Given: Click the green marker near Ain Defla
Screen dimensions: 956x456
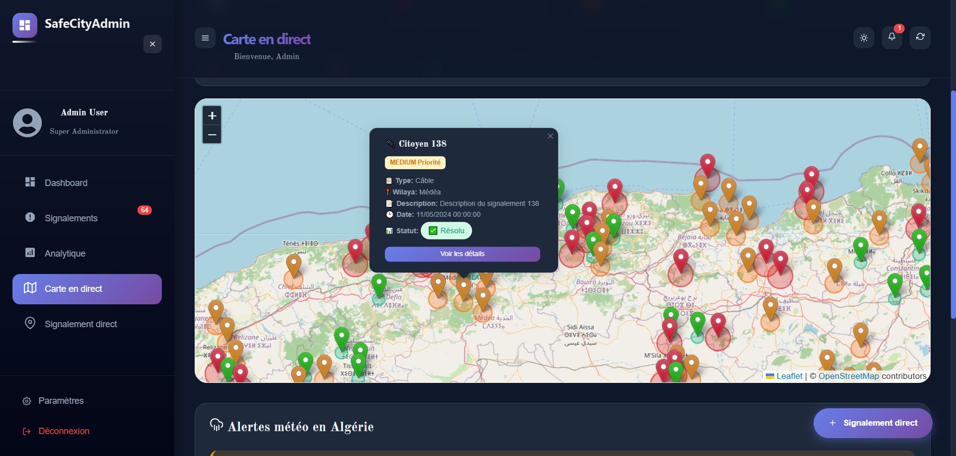Looking at the screenshot, I should click(x=379, y=285).
